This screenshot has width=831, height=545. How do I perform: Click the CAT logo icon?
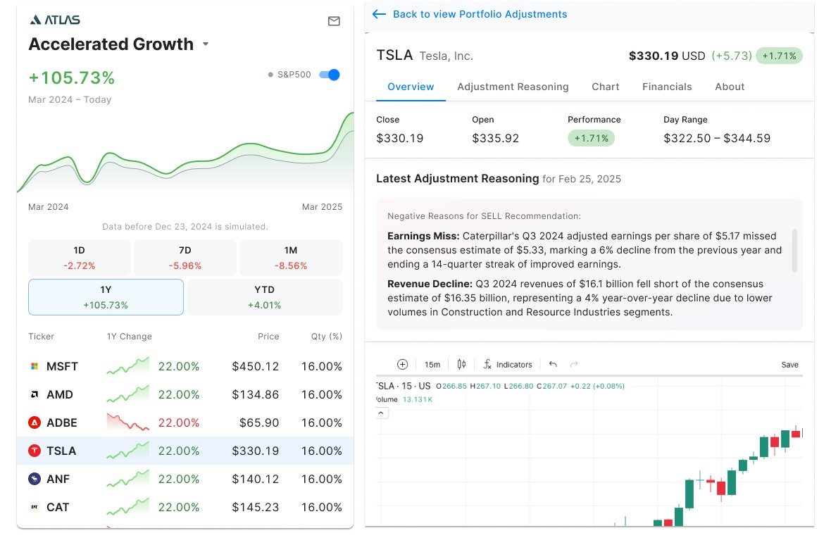click(35, 507)
